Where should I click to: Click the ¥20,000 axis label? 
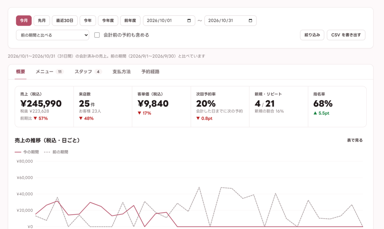coord(24,210)
